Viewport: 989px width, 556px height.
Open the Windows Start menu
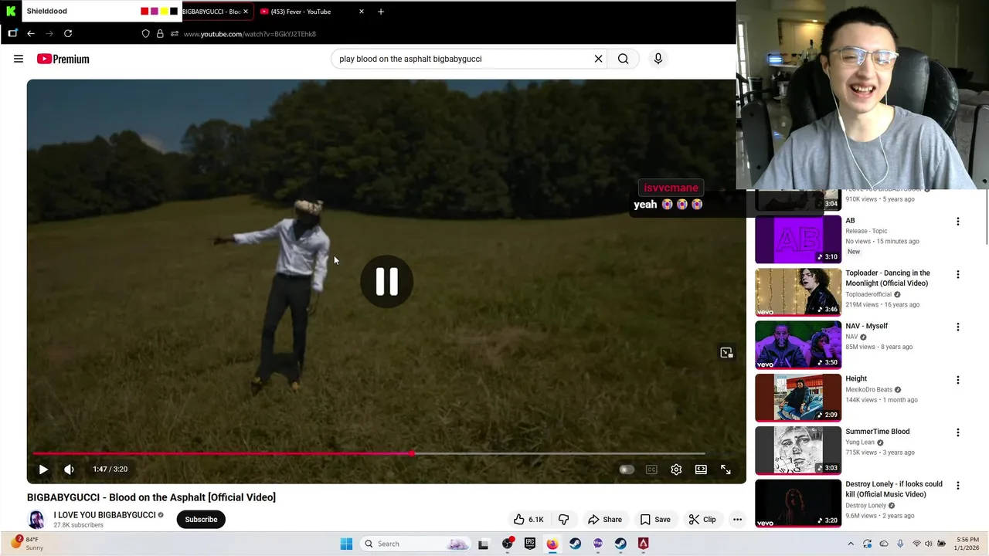pos(346,544)
